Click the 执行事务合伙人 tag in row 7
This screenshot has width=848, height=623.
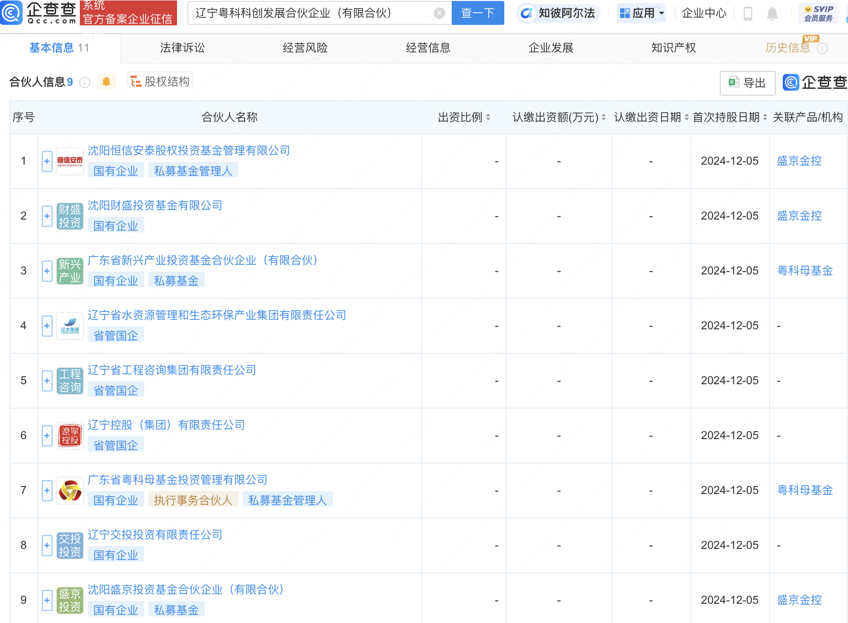(193, 500)
